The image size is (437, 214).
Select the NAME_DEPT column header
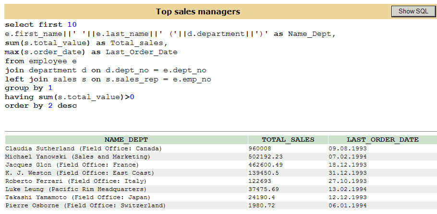pos(126,139)
